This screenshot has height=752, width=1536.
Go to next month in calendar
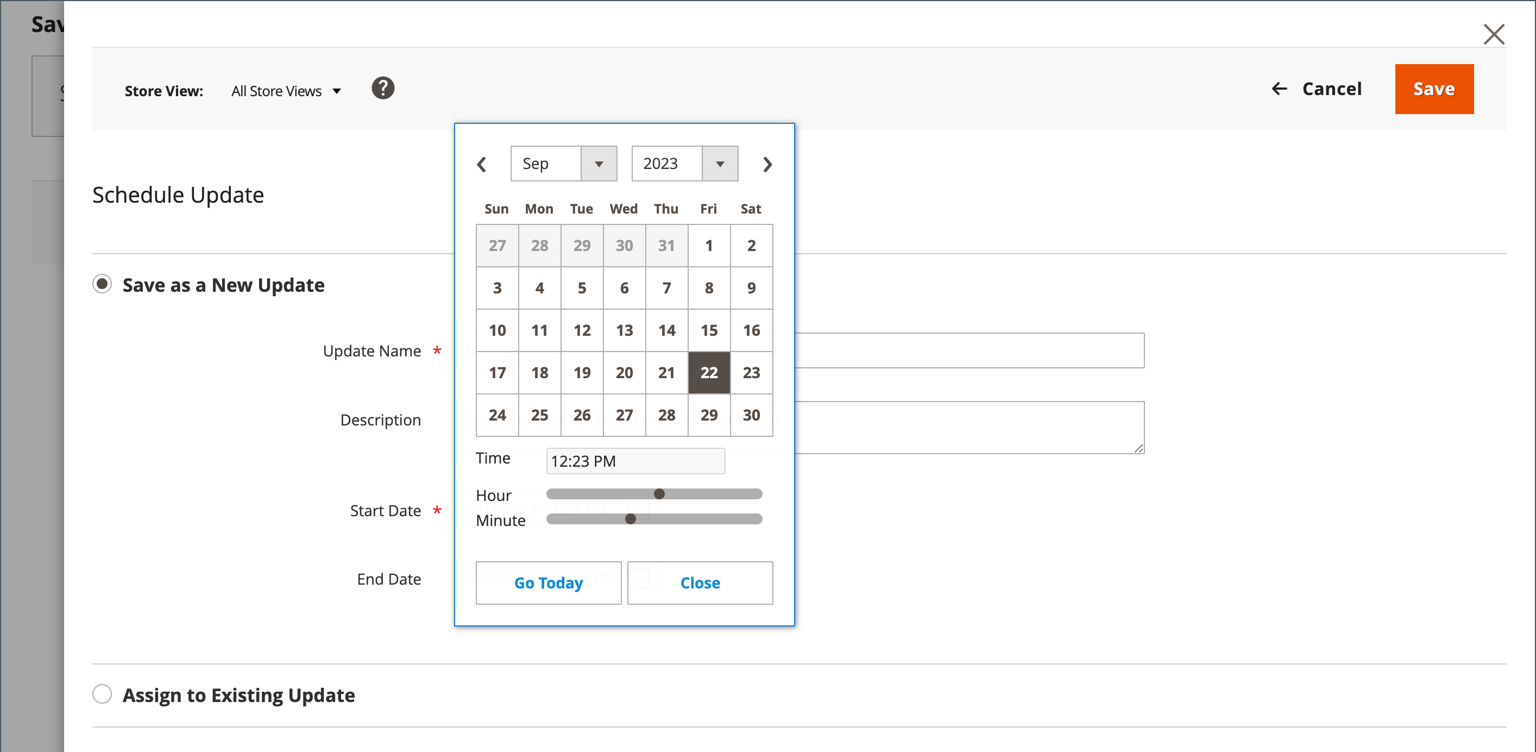point(767,164)
